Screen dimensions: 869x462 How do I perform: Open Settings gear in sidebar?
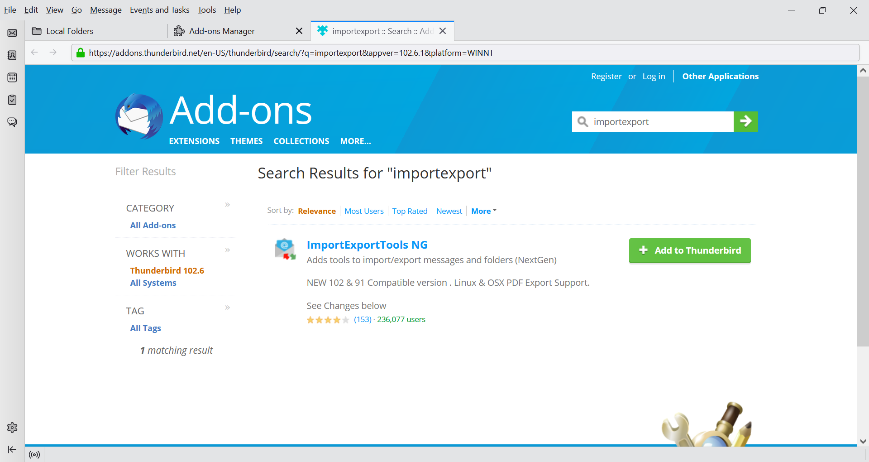12,428
